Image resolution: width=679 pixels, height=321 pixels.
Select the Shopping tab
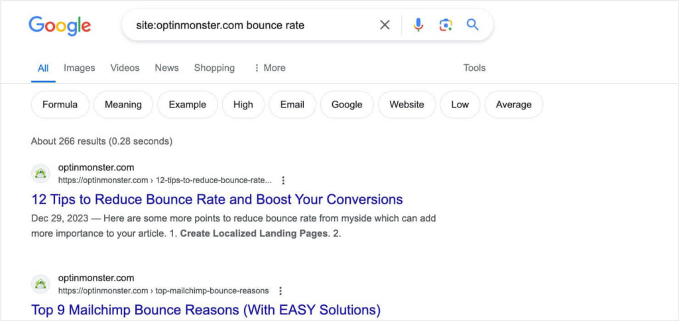(x=214, y=68)
